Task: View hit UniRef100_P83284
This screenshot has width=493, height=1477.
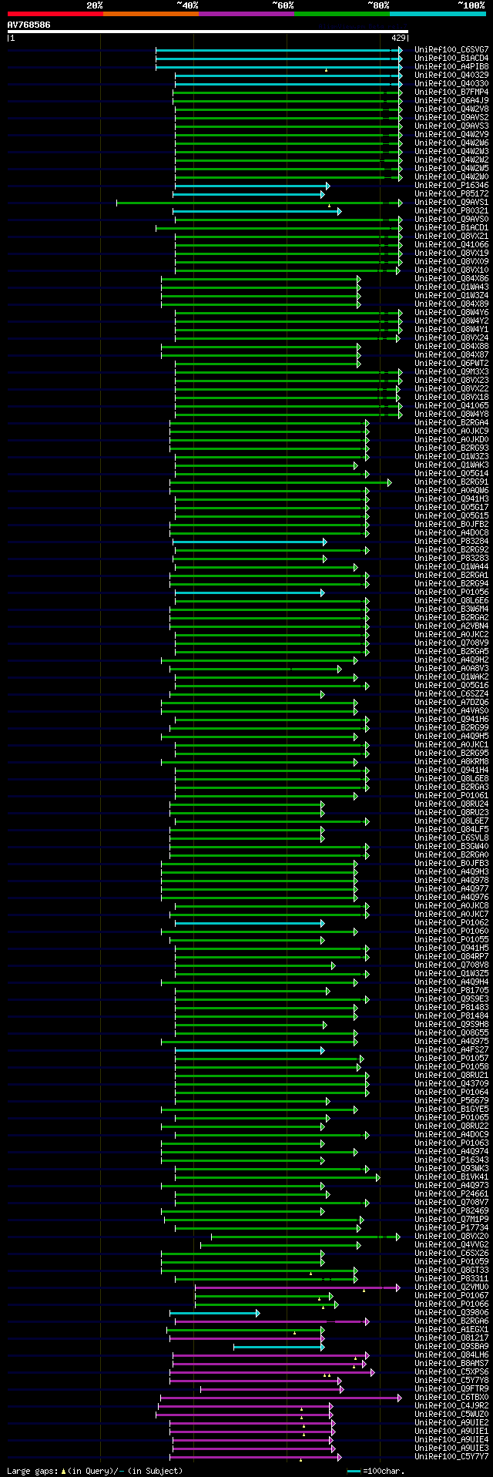Action: click(x=451, y=541)
